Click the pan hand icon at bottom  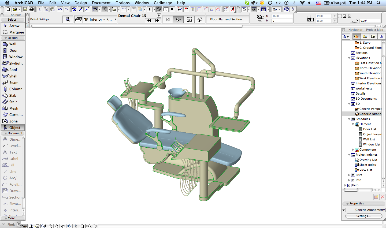(63, 226)
